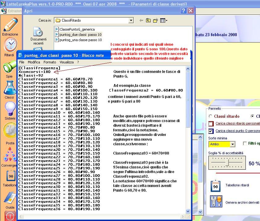Go up one folder level in Apri dialog
The height and width of the screenshot is (221, 260).
pyautogui.click(x=148, y=20)
